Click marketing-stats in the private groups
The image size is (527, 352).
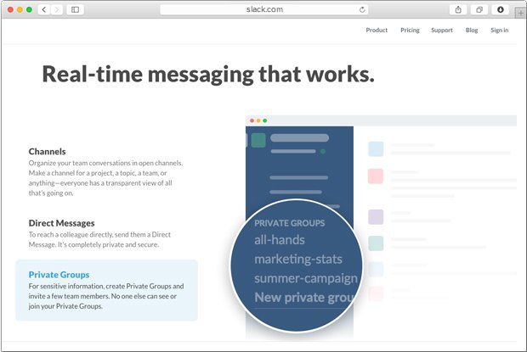click(298, 260)
